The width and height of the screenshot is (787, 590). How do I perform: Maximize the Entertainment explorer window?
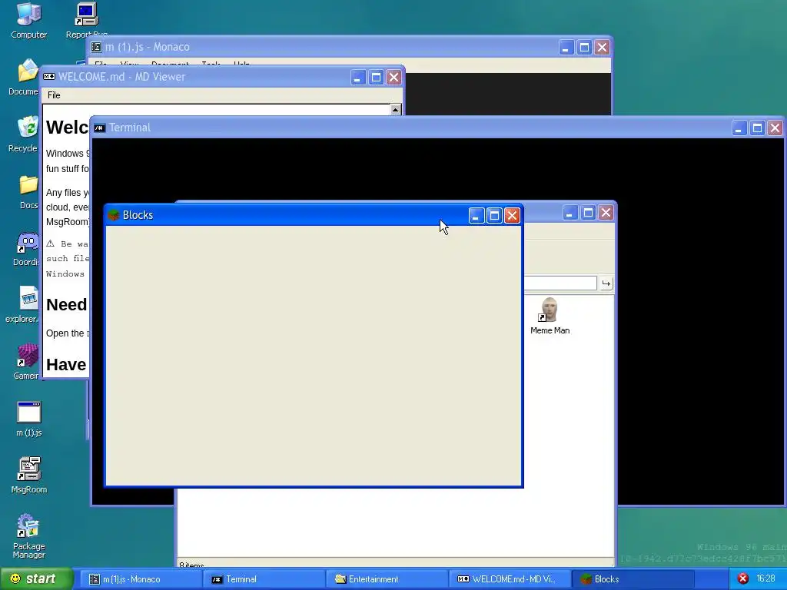click(x=588, y=213)
